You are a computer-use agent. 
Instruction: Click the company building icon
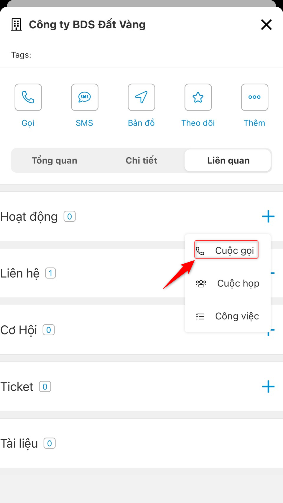(17, 24)
